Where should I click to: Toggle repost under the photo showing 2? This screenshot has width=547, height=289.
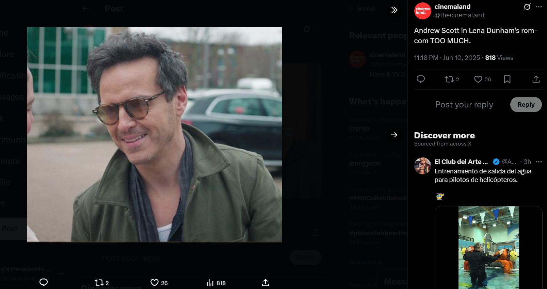[99, 283]
